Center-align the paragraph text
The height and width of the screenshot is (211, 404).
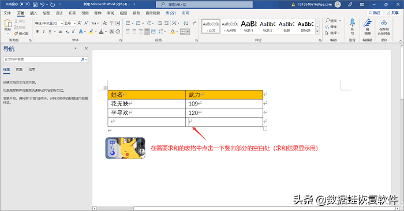pos(134,31)
